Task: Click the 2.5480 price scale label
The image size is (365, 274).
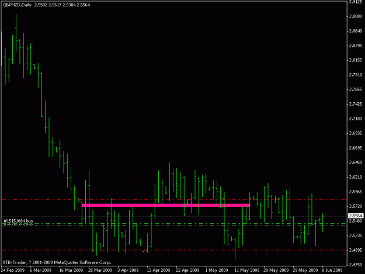Action: (356, 221)
